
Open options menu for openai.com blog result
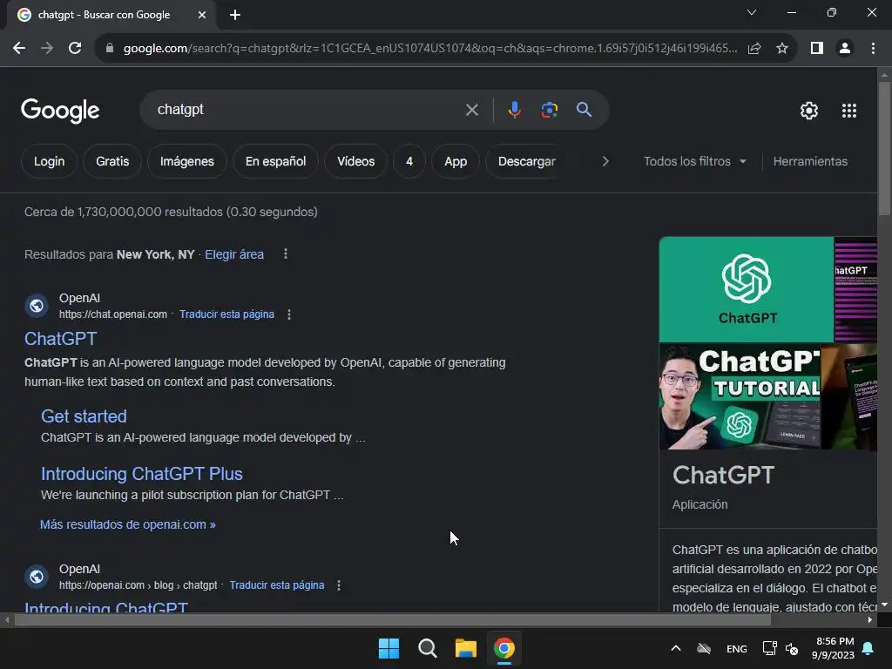pyautogui.click(x=339, y=585)
